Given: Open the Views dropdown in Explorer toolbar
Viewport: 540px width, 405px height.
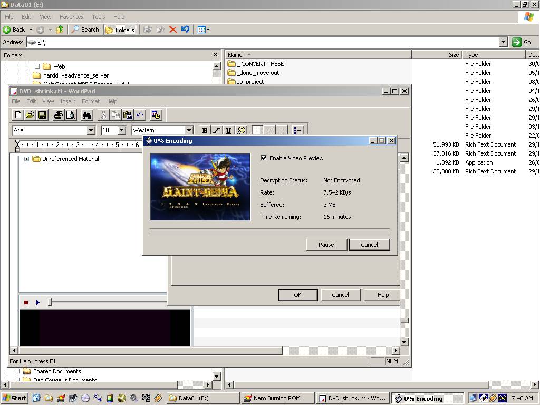Looking at the screenshot, I should (204, 30).
